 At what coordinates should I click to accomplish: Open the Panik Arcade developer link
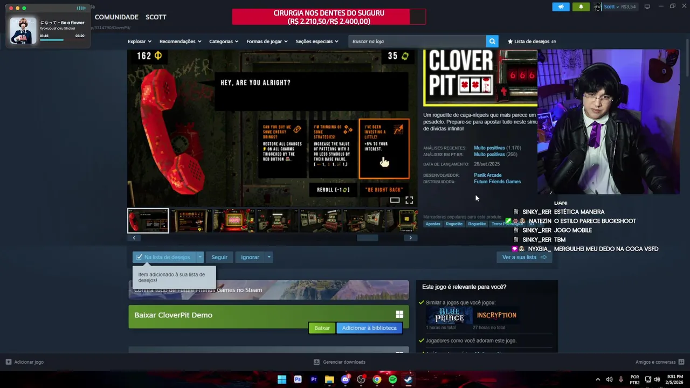(x=487, y=175)
